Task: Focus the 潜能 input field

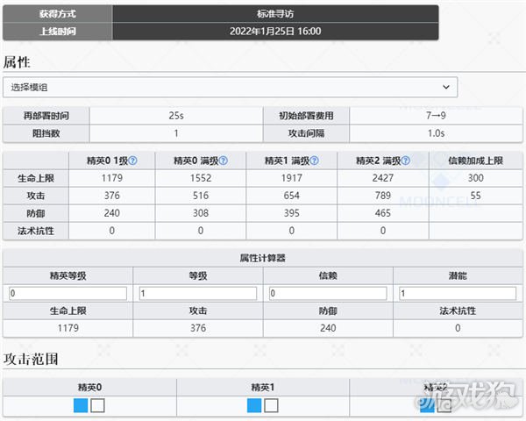Action: click(x=458, y=294)
